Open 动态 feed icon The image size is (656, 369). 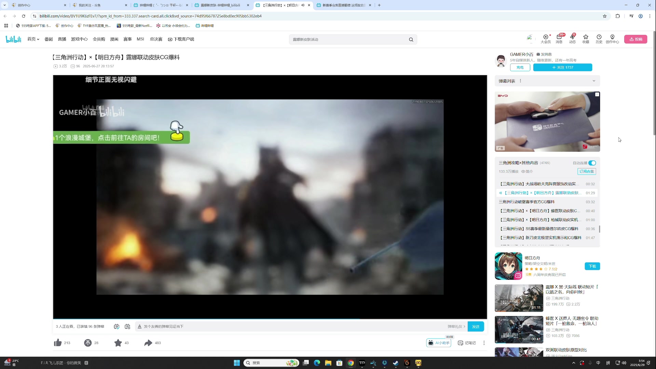(x=572, y=39)
